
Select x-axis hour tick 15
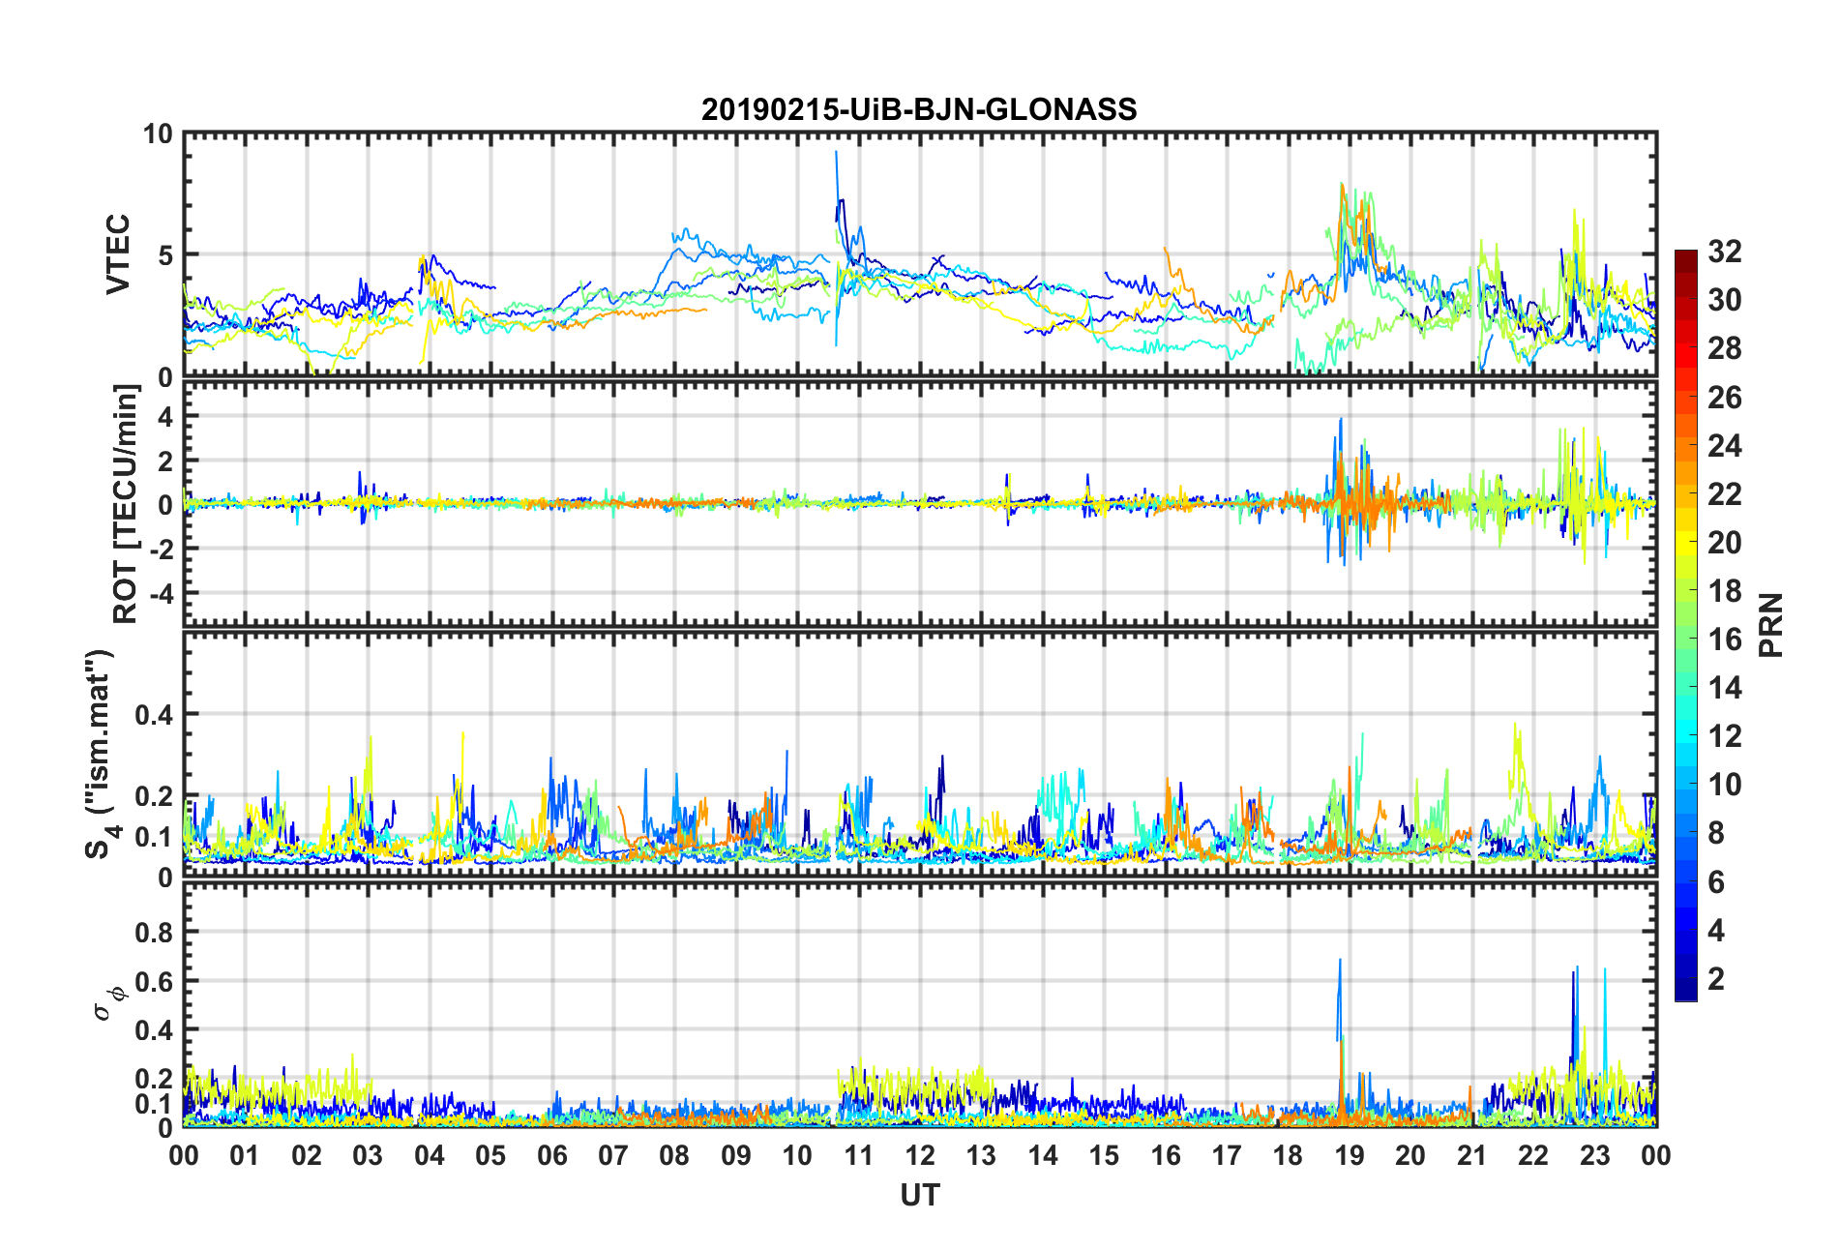[x=1104, y=1156]
